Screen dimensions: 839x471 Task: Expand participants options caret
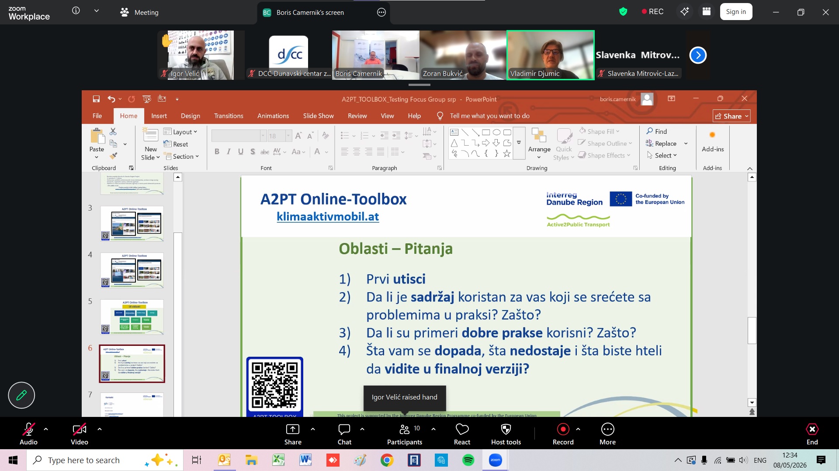[x=433, y=429]
